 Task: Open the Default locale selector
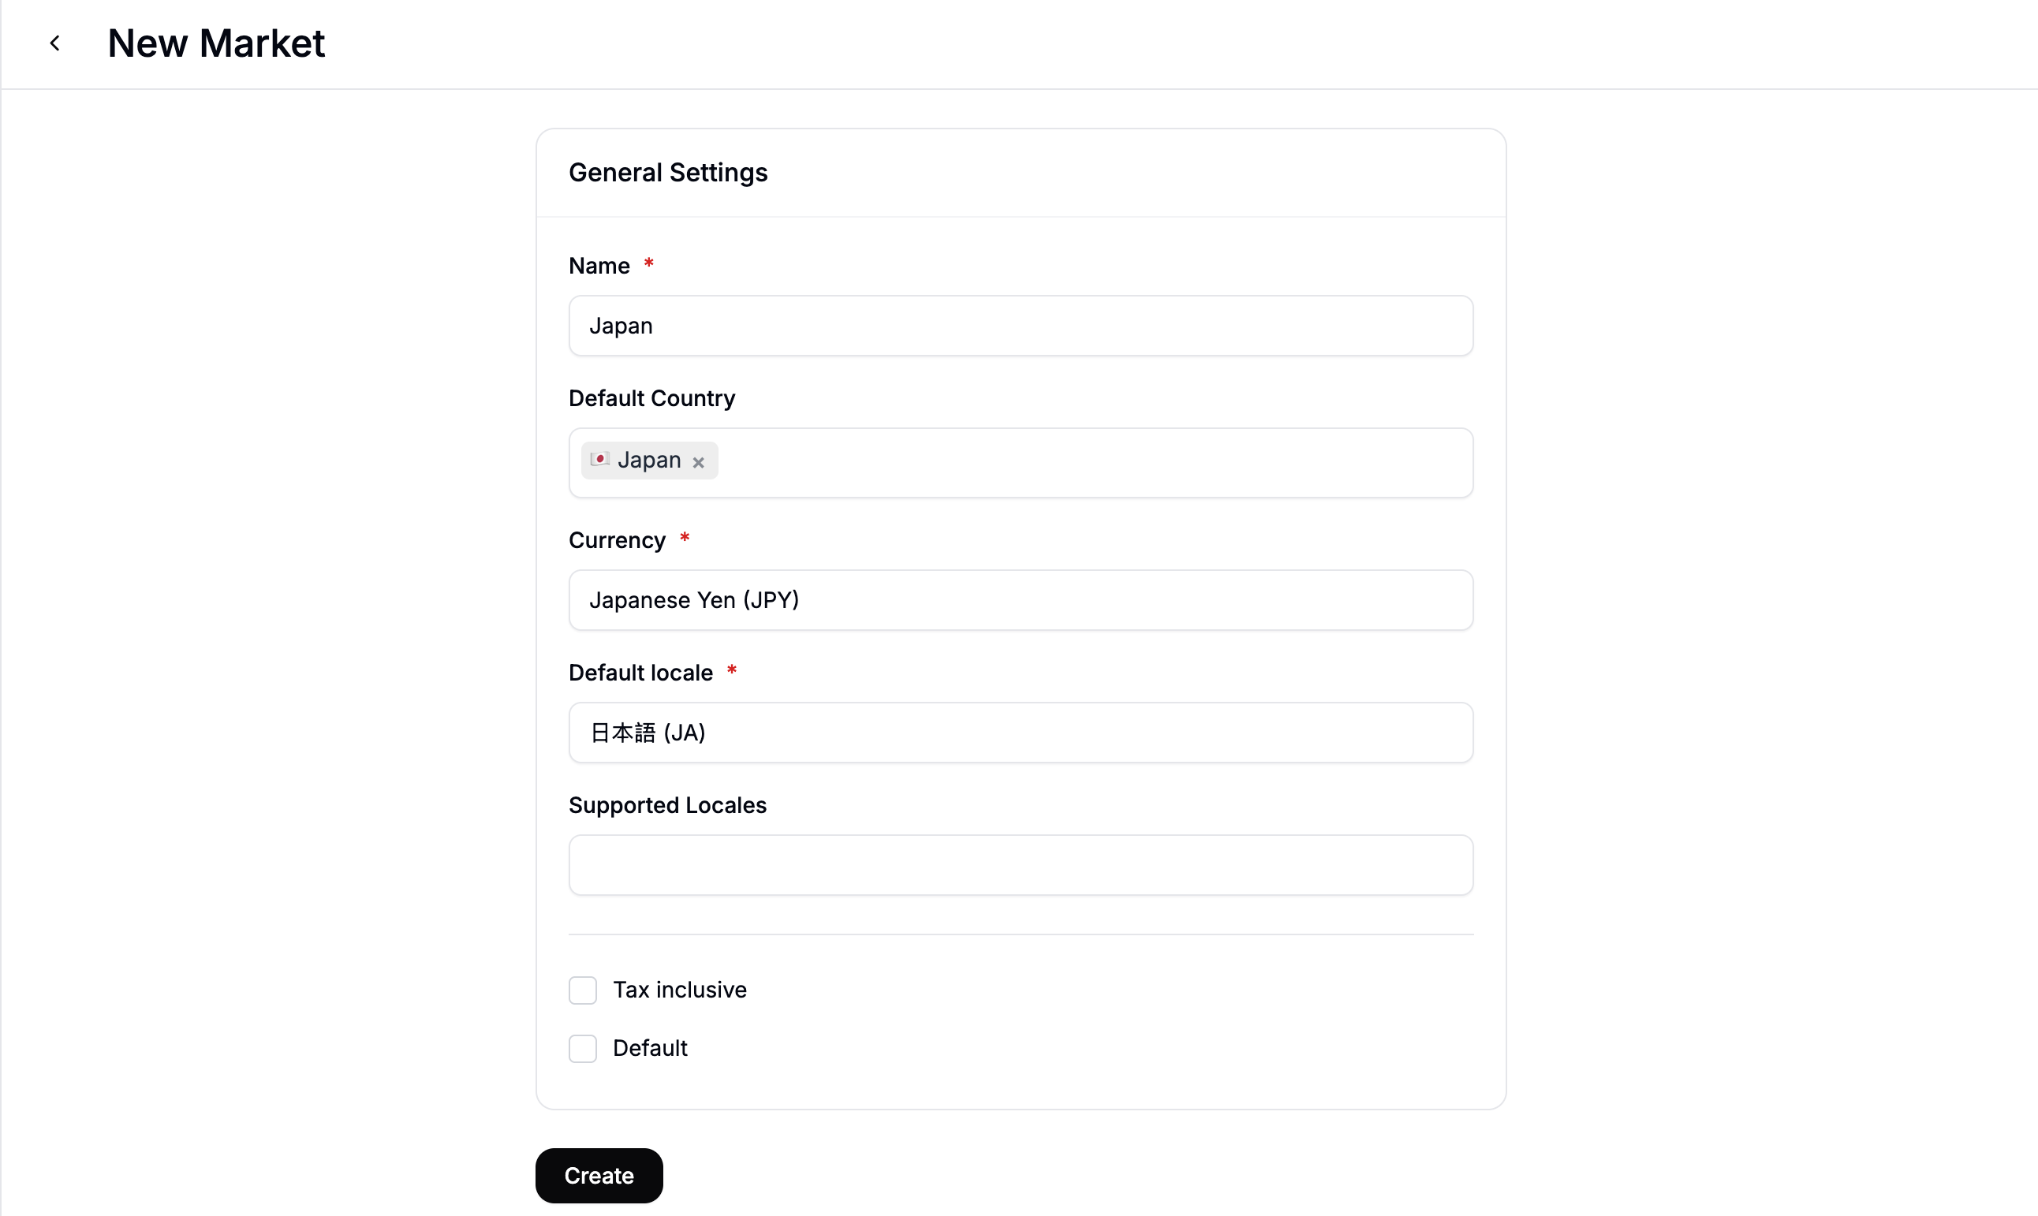[1021, 732]
